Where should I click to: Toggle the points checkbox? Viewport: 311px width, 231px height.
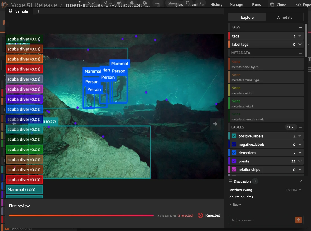234,161
